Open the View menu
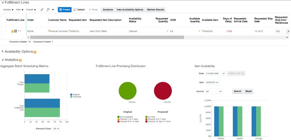Screen dimensions: 291x140 click(20, 10)
